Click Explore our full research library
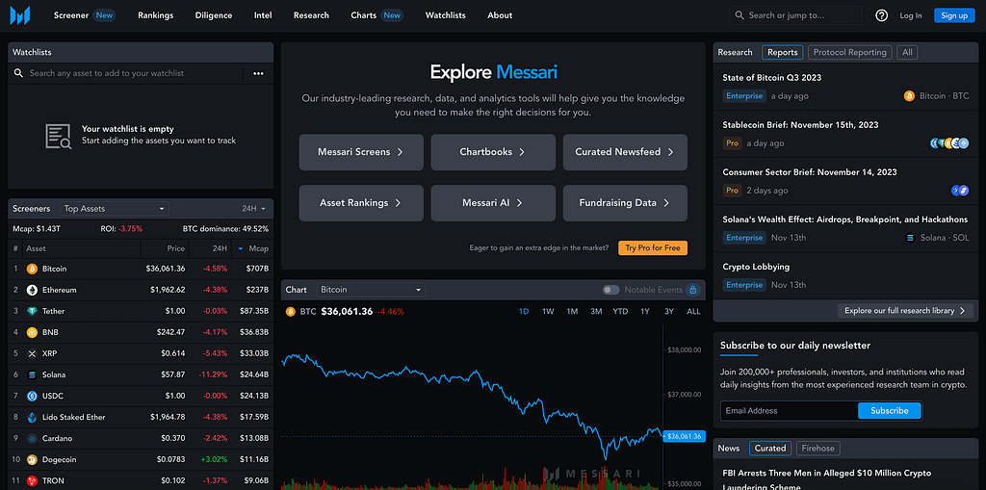 [905, 311]
